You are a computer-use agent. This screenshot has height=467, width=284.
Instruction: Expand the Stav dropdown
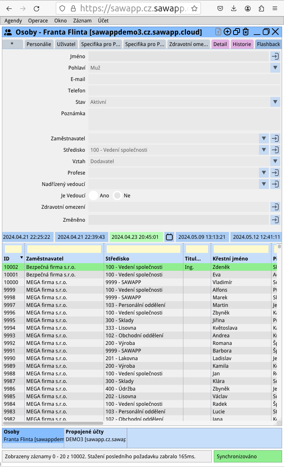tap(275, 102)
